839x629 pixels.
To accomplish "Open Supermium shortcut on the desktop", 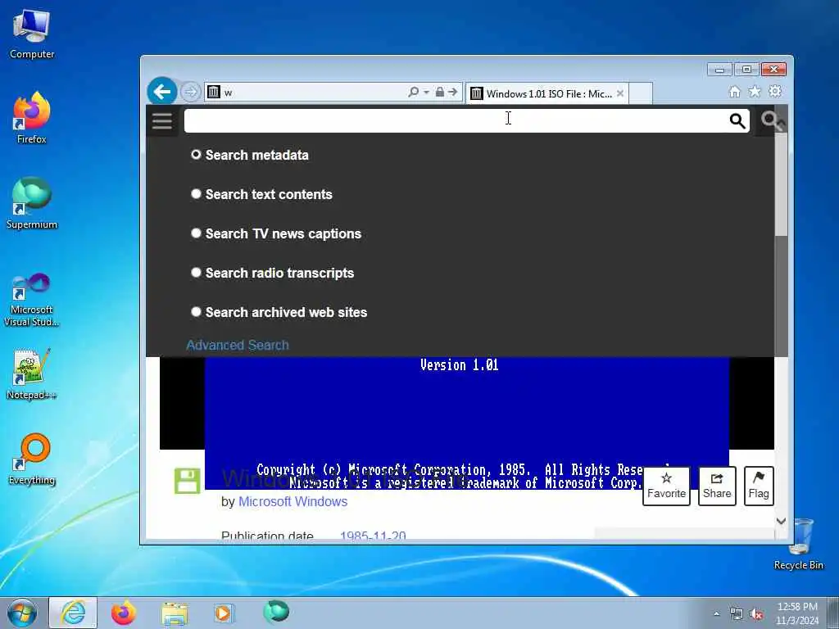I will tap(32, 204).
